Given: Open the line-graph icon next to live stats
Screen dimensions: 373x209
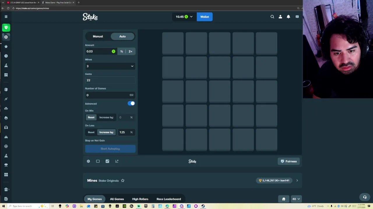Looking at the screenshot, I should (x=117, y=161).
